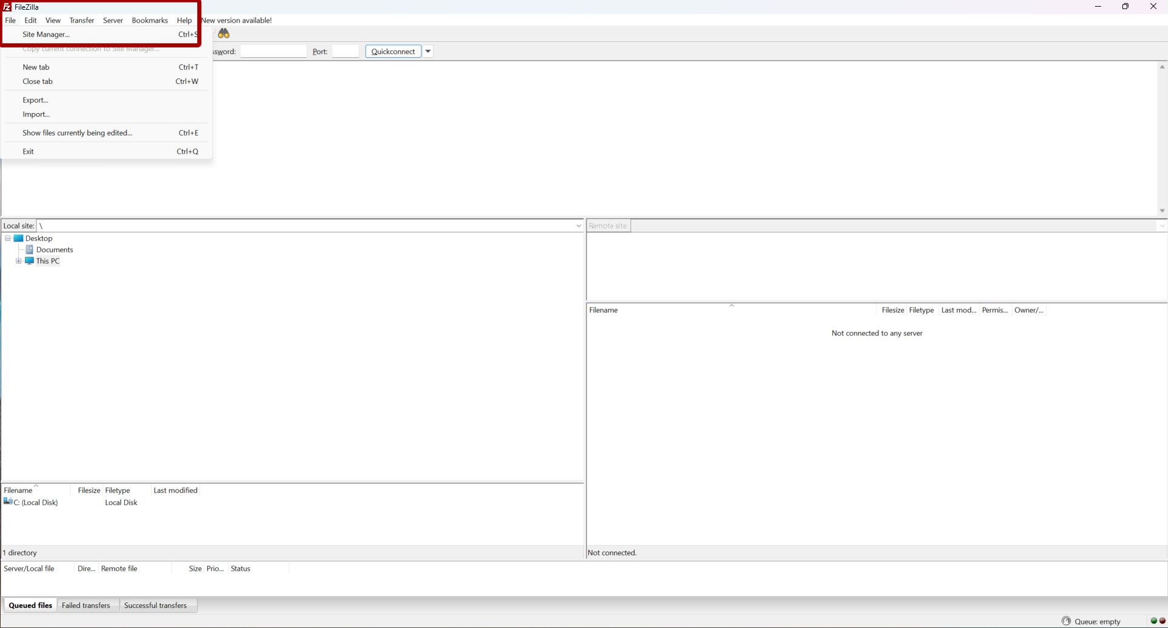Click into the Port input field
This screenshot has width=1168, height=628.
346,52
